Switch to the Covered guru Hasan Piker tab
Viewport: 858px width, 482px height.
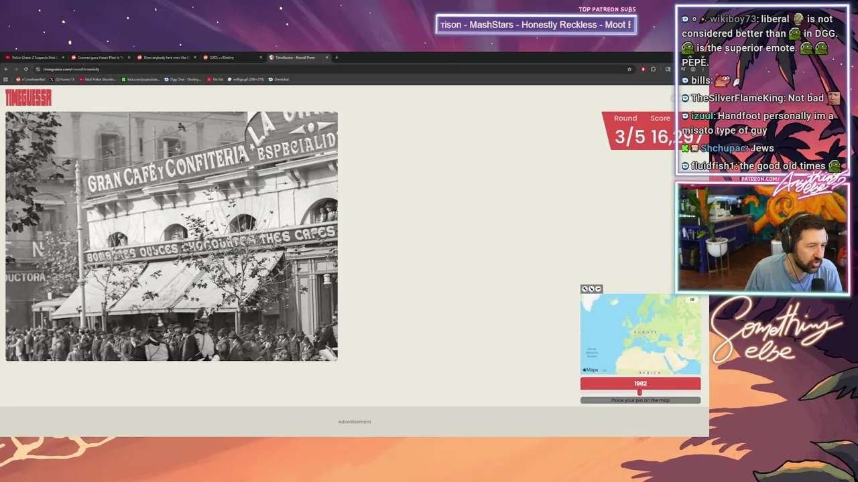(100, 58)
